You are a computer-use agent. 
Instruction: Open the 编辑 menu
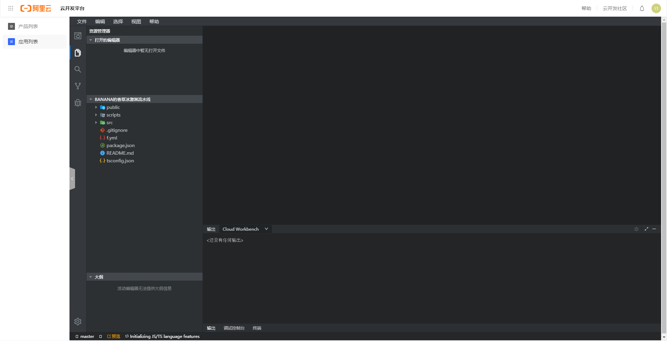100,22
